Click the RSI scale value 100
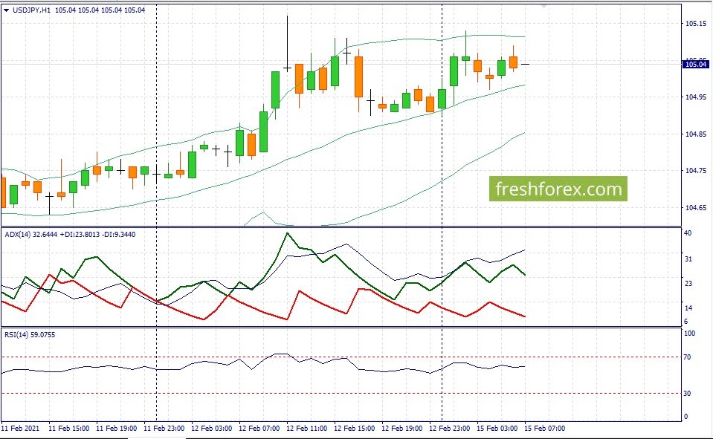This screenshot has height=439, width=713. tap(689, 334)
